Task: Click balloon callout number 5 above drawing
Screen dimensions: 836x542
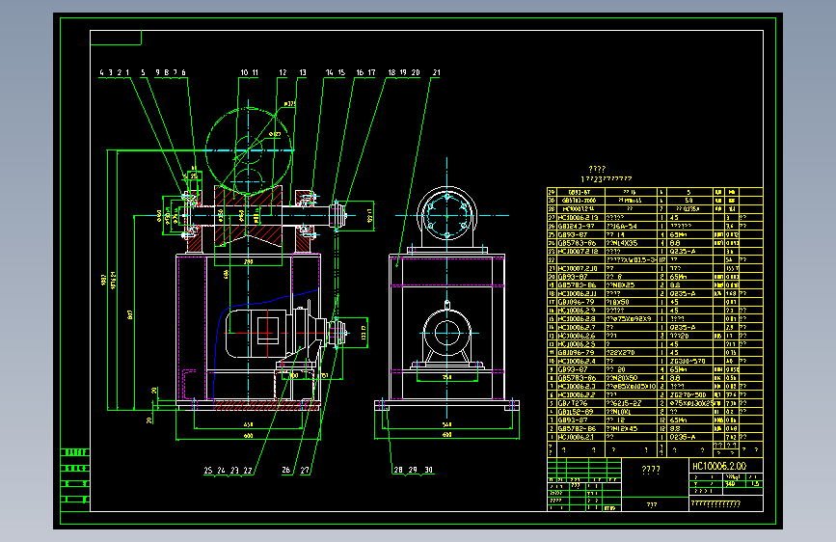Action: 143,72
